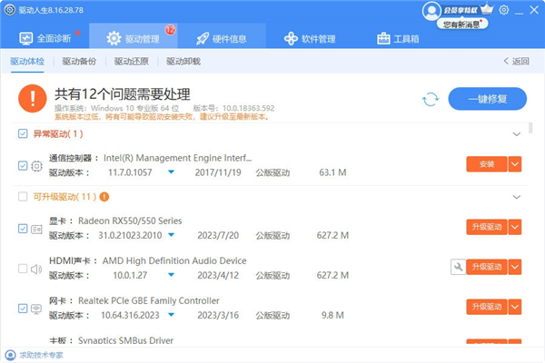Open arrow menu beside Realtek 升级驱动 button
The width and height of the screenshot is (545, 363).
coord(515,307)
